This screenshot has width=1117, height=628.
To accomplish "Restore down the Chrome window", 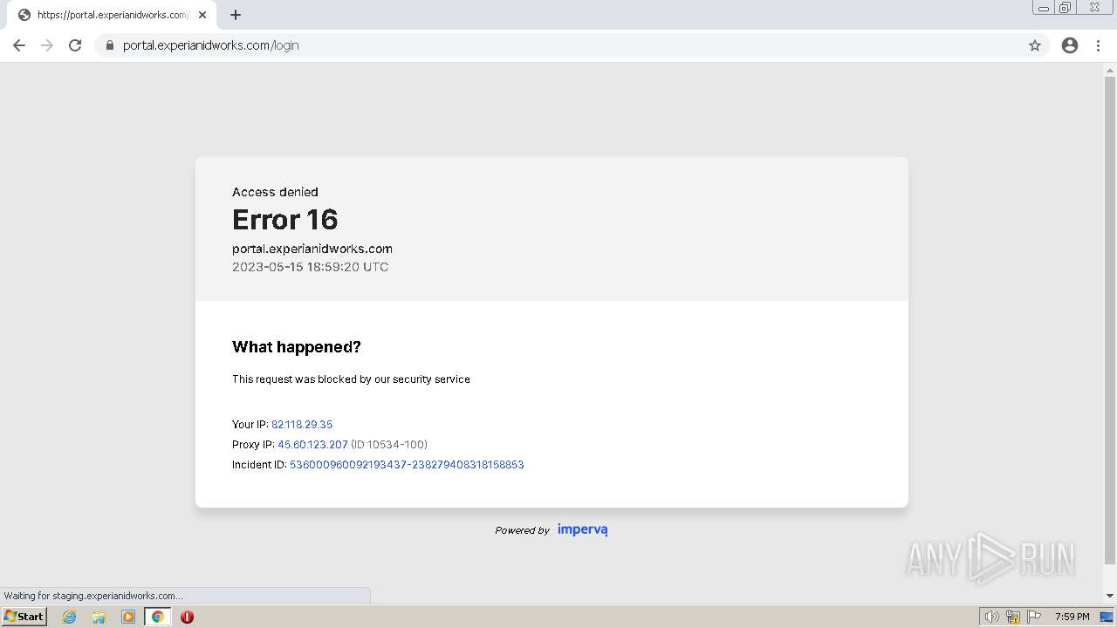I will pos(1066,8).
